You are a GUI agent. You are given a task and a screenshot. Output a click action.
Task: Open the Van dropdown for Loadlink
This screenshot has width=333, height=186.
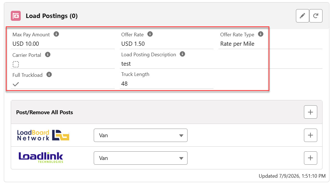coord(141,158)
